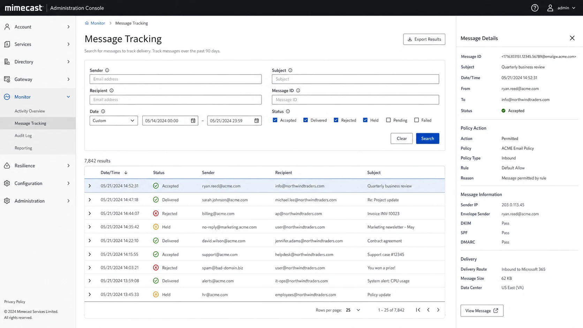Click Held status icon for hr@acme.com row
Screen dimensions: 583x328
[156, 295]
